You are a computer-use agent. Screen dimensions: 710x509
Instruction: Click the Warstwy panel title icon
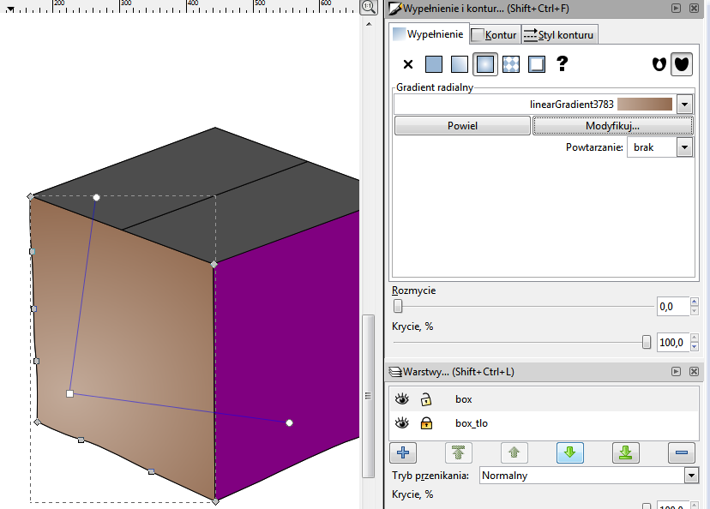pyautogui.click(x=395, y=372)
